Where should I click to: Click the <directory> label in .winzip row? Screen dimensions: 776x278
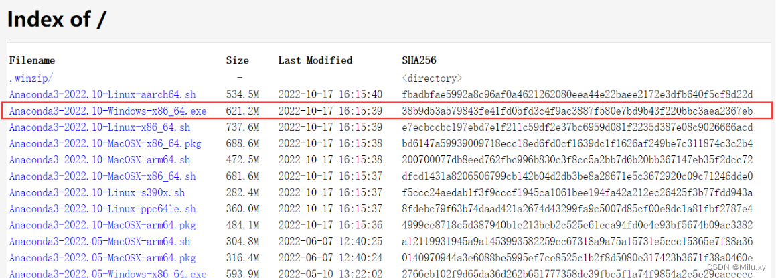tap(432, 78)
